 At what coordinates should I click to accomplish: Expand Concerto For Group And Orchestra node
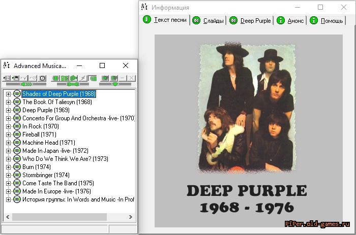[x=8, y=119]
